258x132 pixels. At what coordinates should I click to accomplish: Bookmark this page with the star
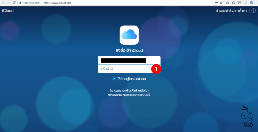[221, 3]
